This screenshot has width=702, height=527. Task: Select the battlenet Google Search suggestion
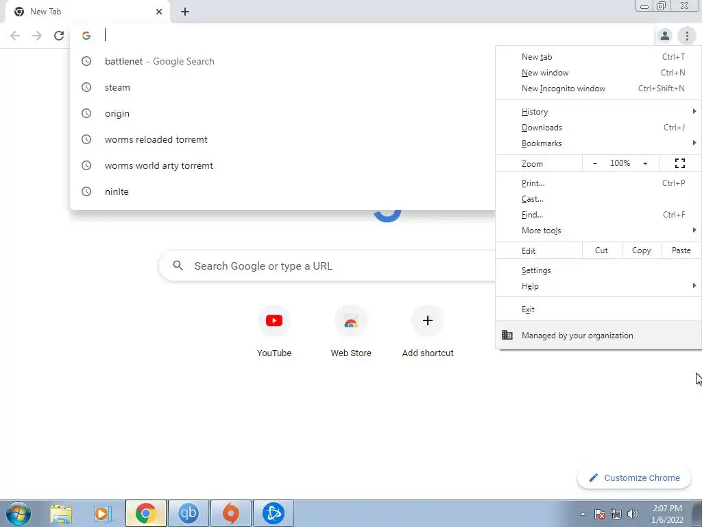(282, 61)
